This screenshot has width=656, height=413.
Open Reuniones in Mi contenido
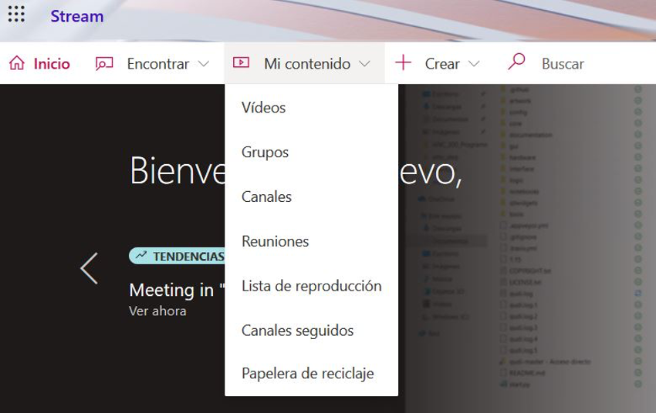(x=311, y=241)
